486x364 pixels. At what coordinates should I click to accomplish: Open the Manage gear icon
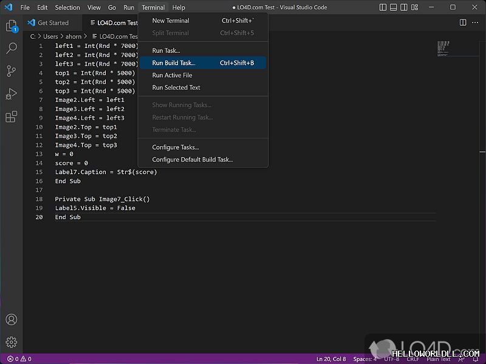point(12,342)
